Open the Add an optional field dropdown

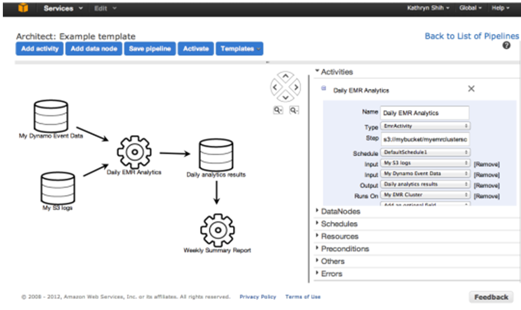(425, 204)
